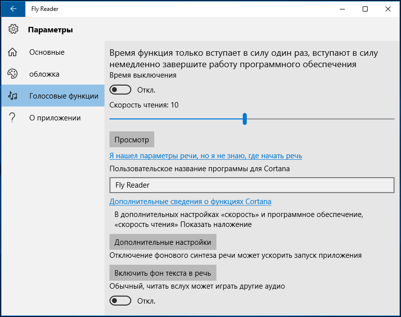Click the back arrow in title bar
This screenshot has height=317, width=401.
click(x=13, y=9)
